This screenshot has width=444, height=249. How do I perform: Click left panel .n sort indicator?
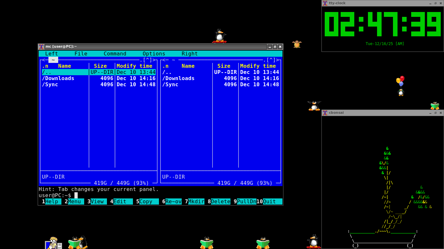(45, 66)
